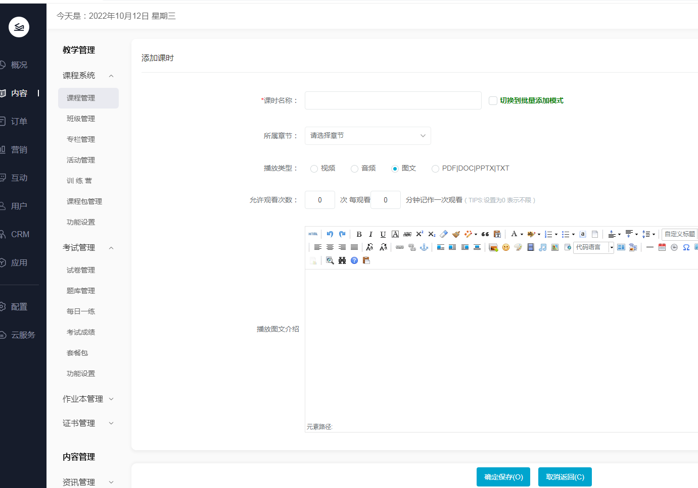Open the 请选择章节 chapter dropdown

click(x=367, y=136)
